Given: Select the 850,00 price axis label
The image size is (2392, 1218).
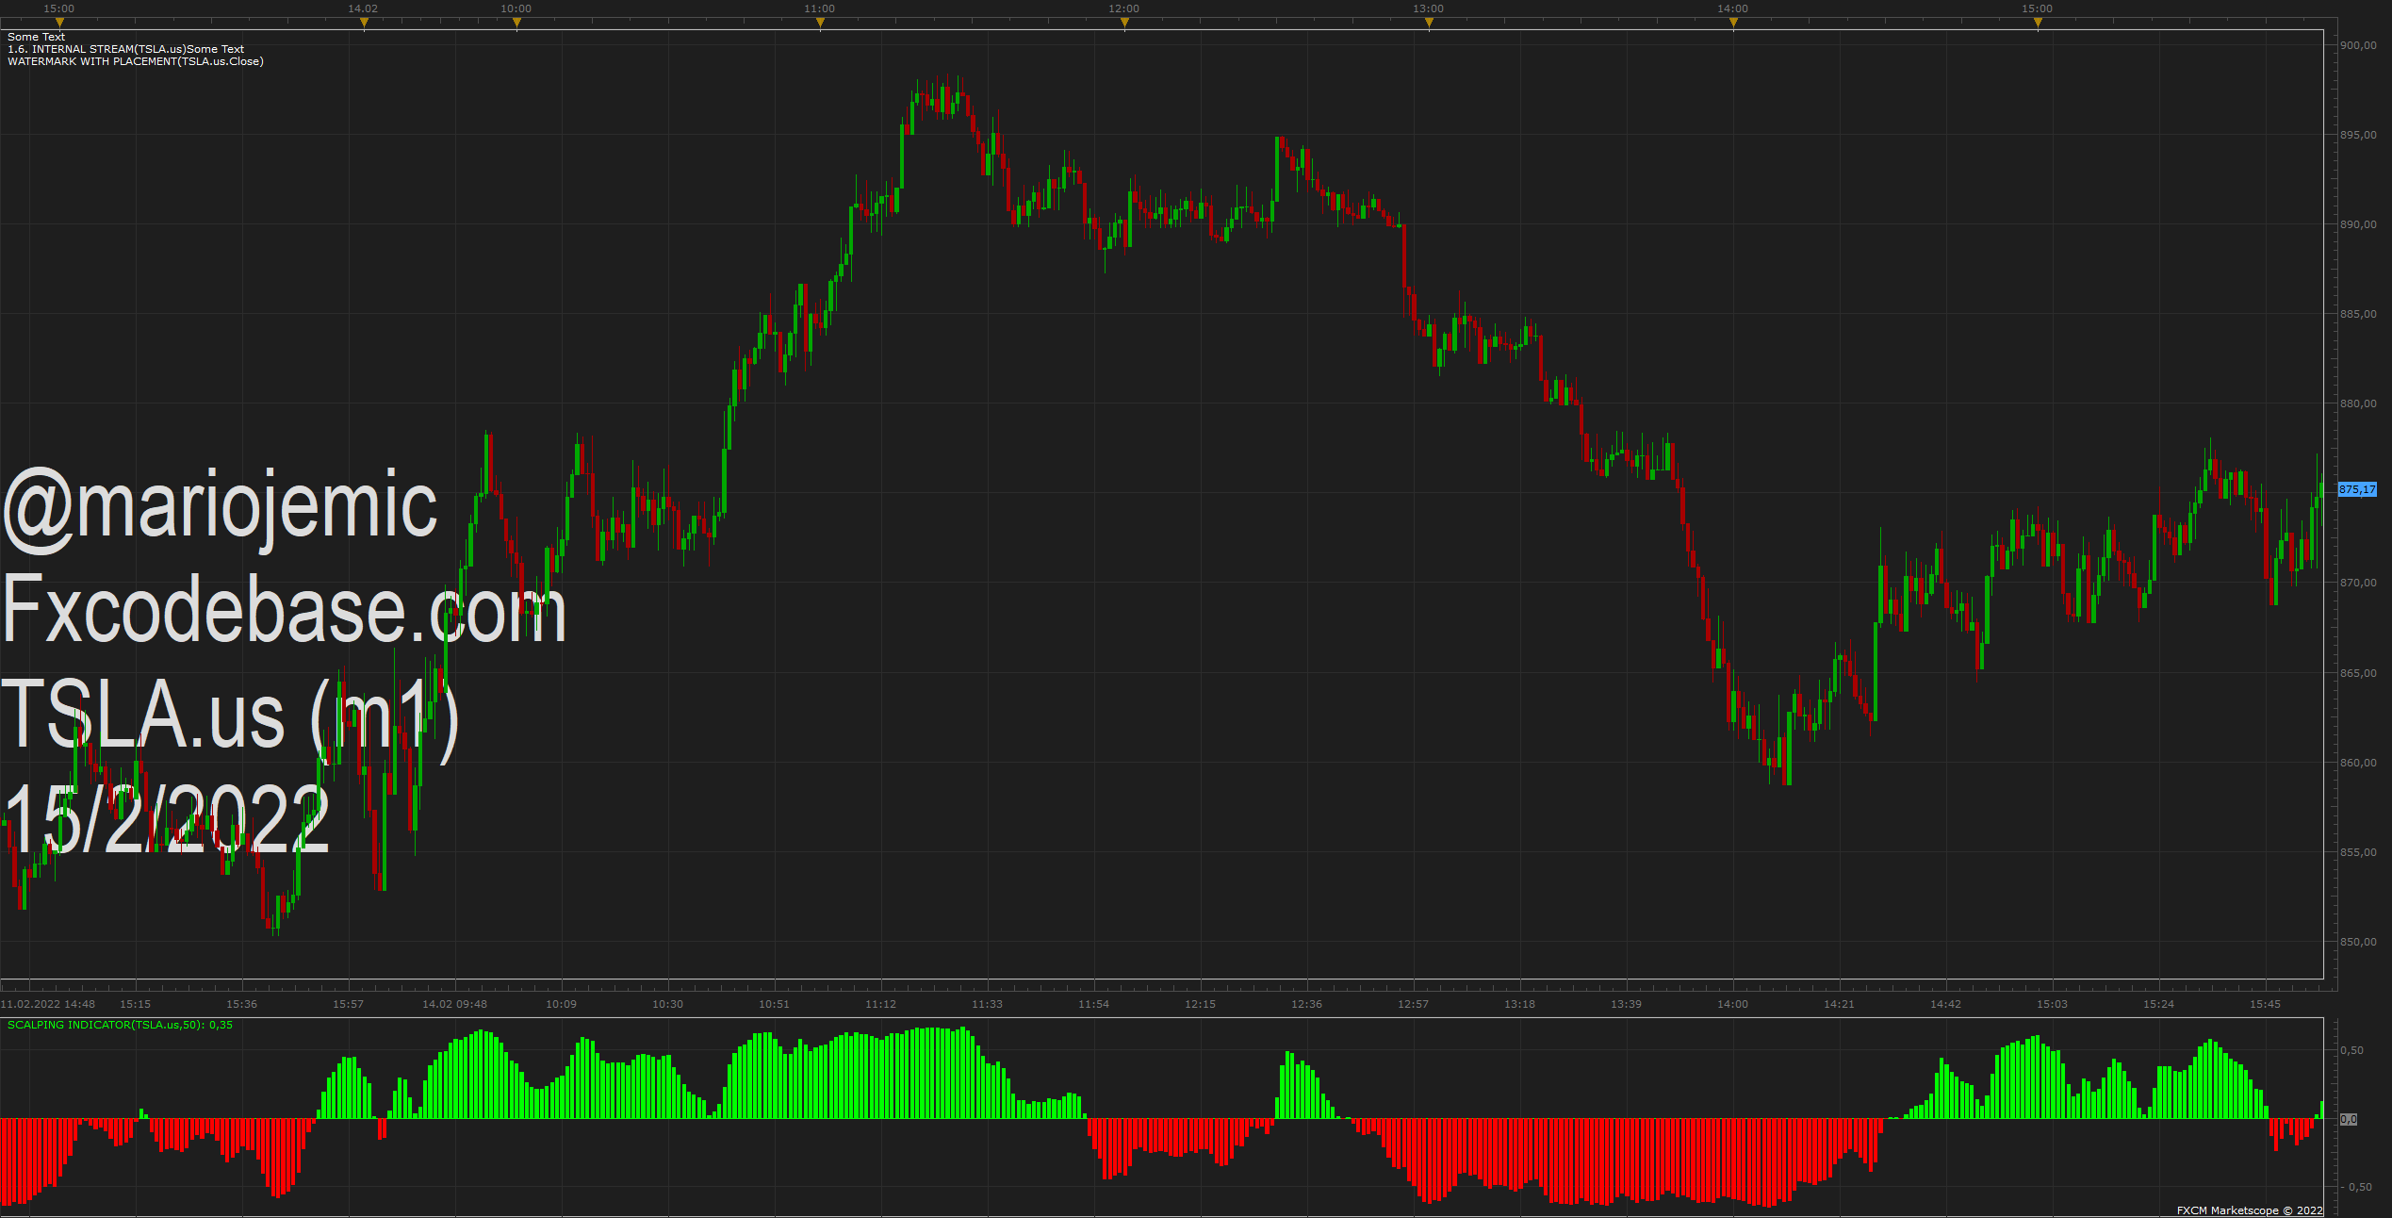Looking at the screenshot, I should tap(2358, 942).
